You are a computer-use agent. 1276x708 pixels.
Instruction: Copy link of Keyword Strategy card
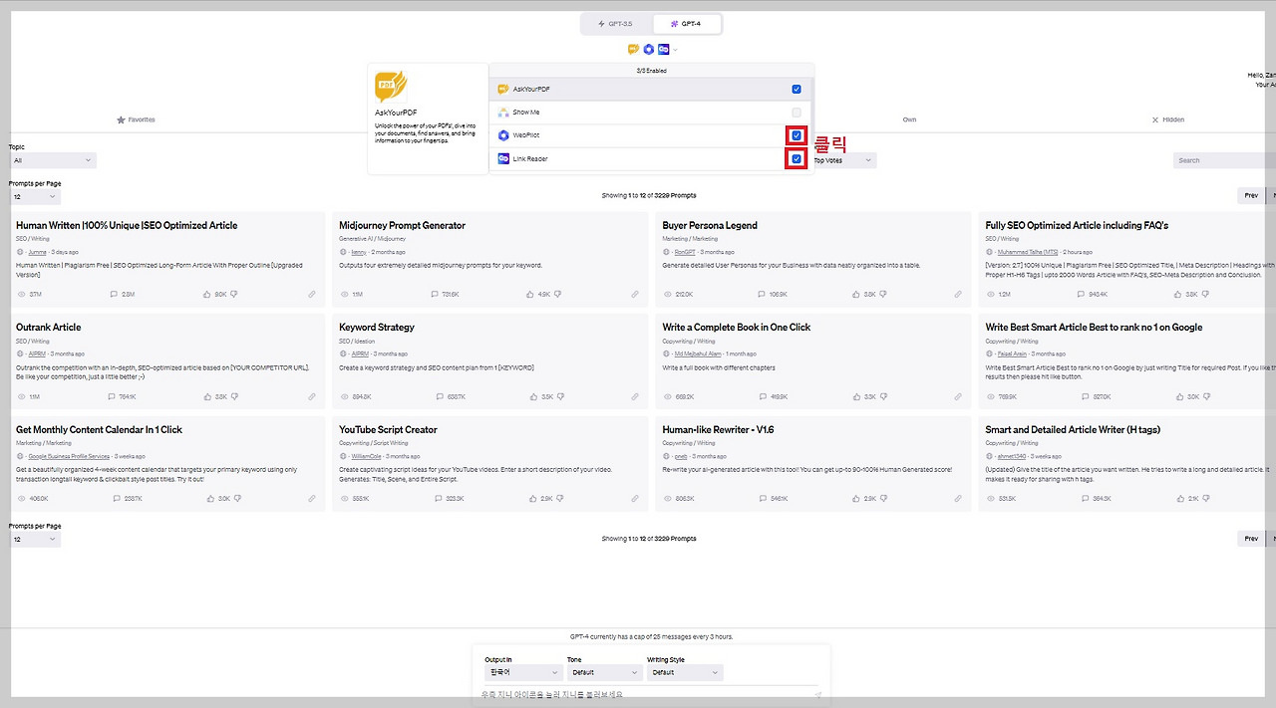[635, 396]
